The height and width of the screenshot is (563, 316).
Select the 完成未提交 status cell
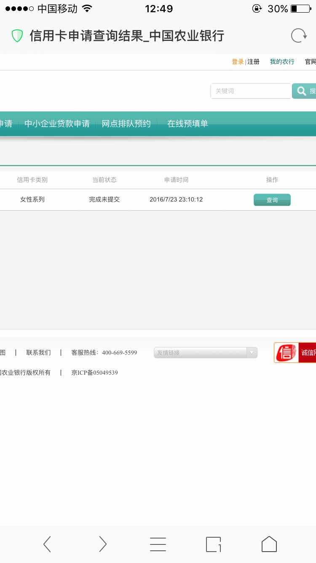pos(104,199)
